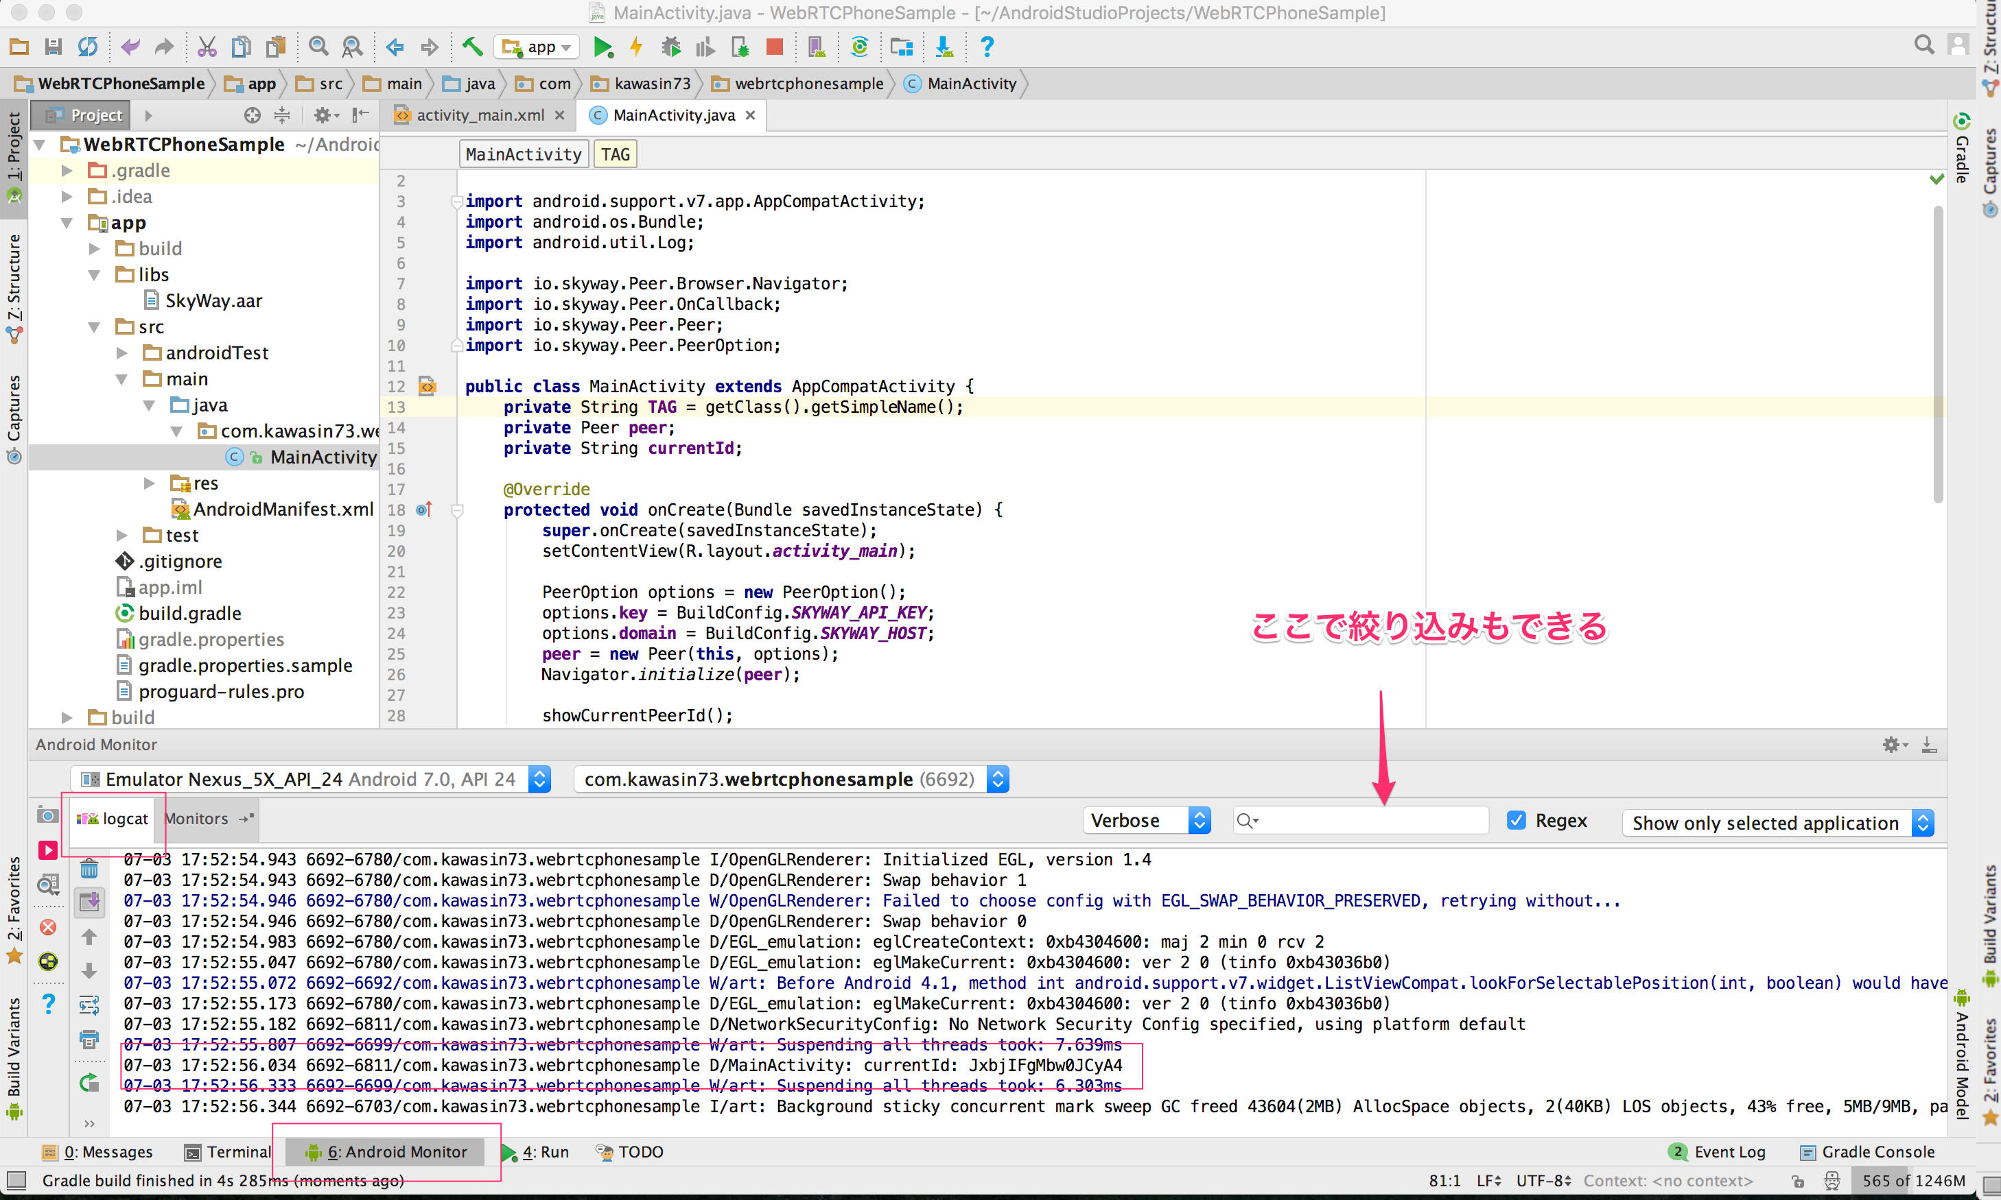The height and width of the screenshot is (1200, 2001).
Task: Clear the logcat output with trash icon
Action: 89,869
